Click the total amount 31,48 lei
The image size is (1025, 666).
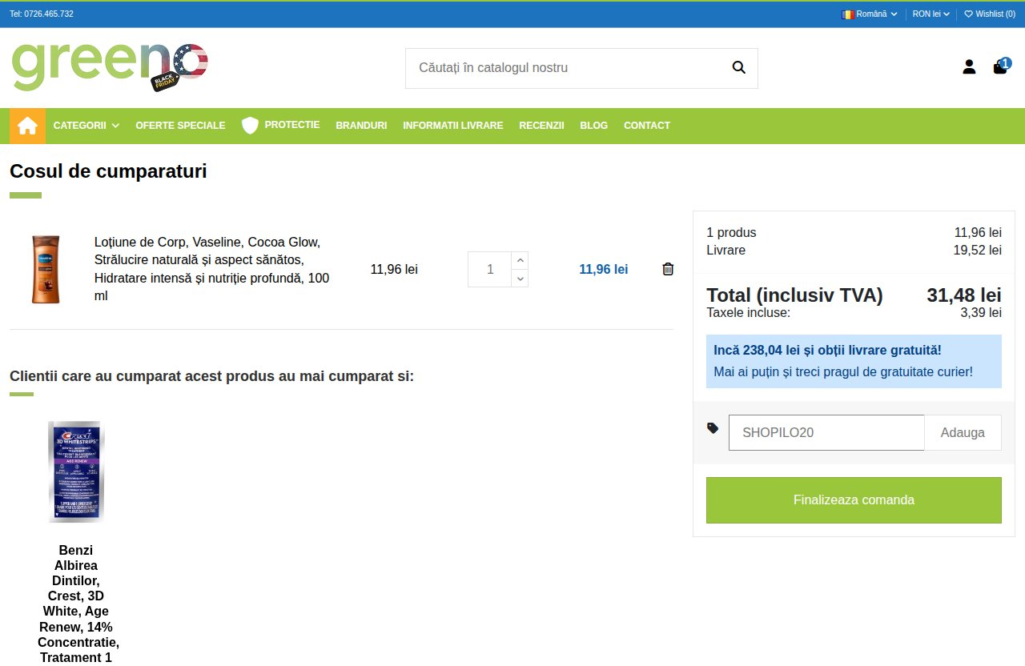coord(964,295)
